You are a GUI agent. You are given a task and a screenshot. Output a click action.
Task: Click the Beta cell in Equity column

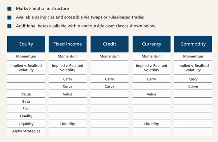[x=26, y=101]
